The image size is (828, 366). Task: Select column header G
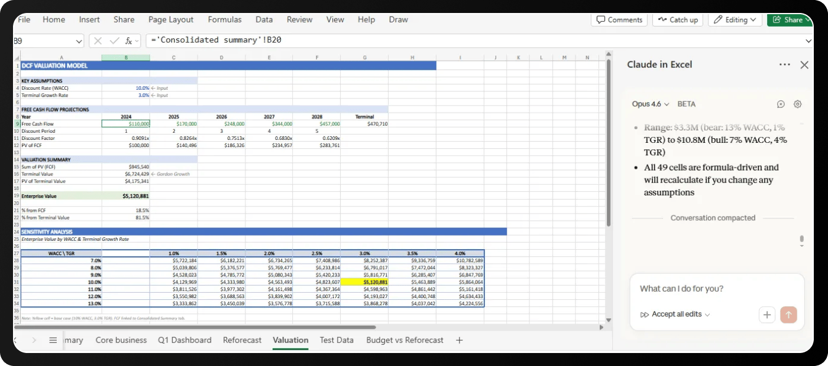tap(364, 57)
